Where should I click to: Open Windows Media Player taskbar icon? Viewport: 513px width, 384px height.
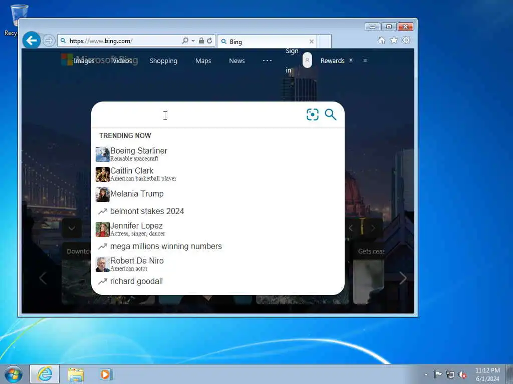(x=106, y=374)
